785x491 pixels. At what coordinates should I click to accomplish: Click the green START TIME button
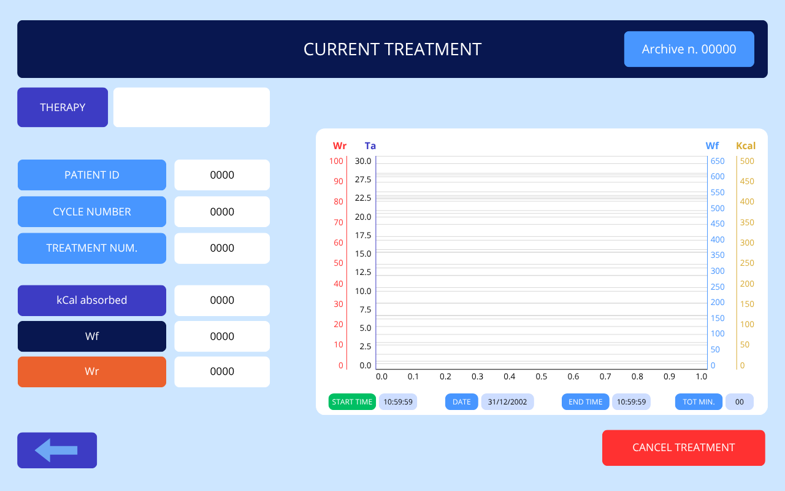(x=352, y=402)
